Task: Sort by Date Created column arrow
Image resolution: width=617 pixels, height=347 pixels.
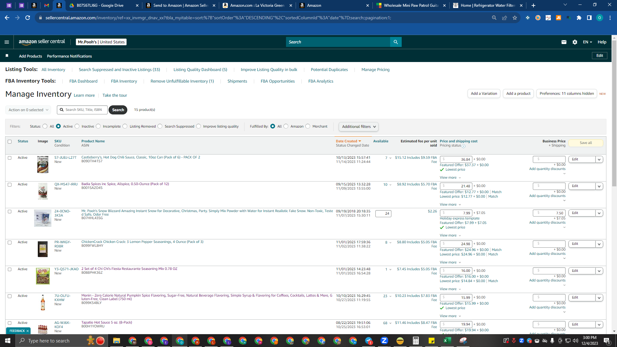Action: (360, 141)
